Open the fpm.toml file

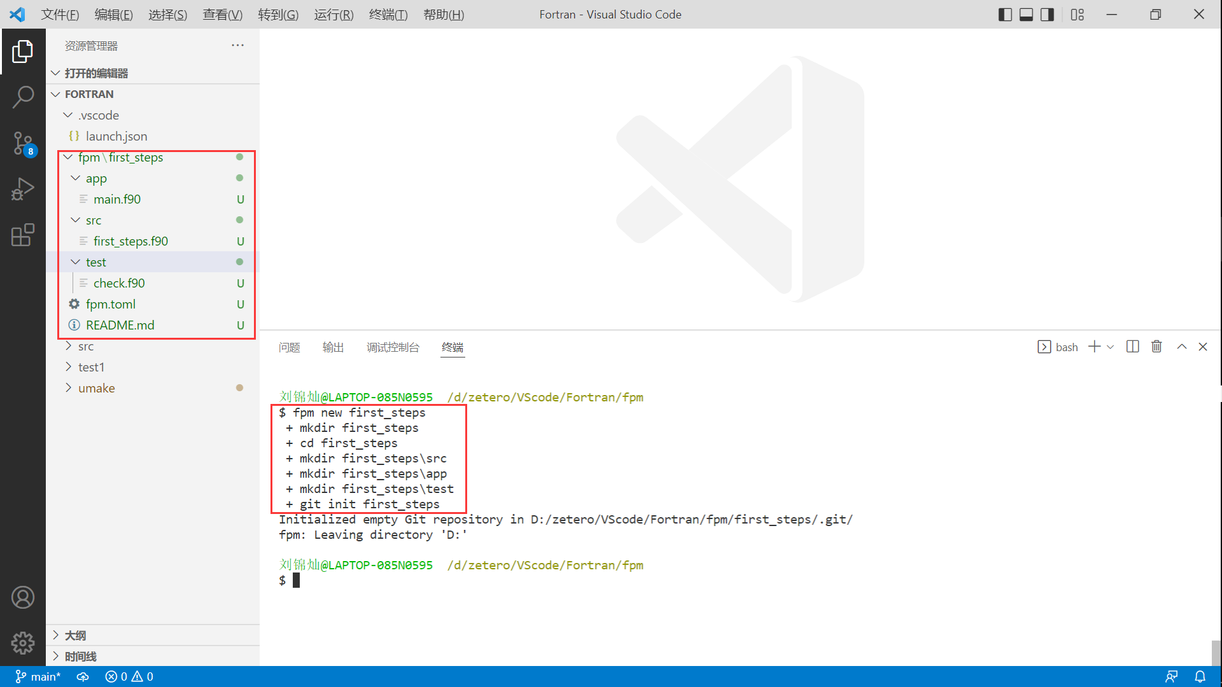[x=111, y=304]
